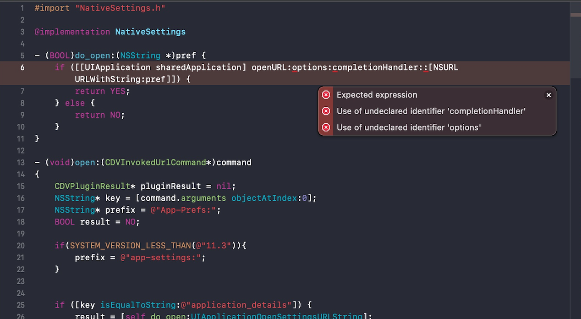Click line number 6 in the gutter
This screenshot has height=319, width=581.
tap(22, 67)
